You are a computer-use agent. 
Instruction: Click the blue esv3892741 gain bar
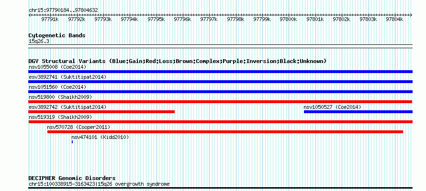(x=220, y=82)
